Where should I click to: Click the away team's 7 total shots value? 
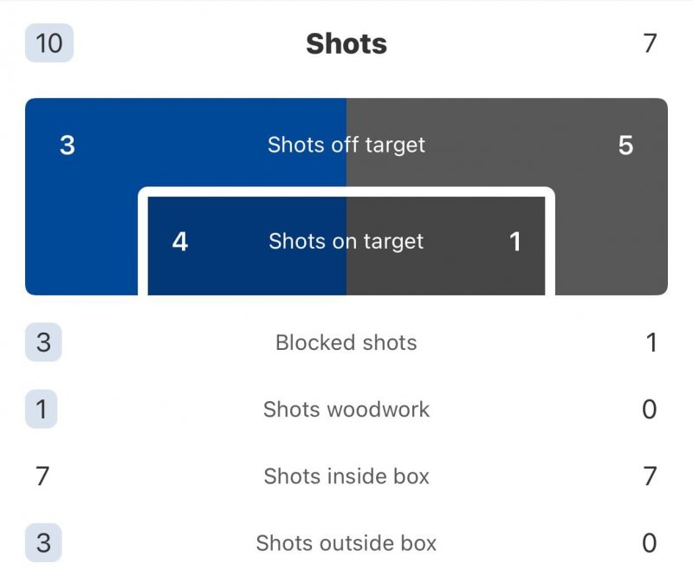pos(650,43)
